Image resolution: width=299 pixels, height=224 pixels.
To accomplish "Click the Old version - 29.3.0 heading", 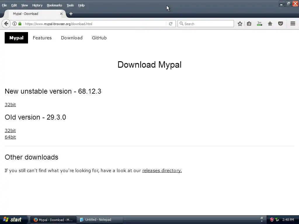I will (35, 117).
